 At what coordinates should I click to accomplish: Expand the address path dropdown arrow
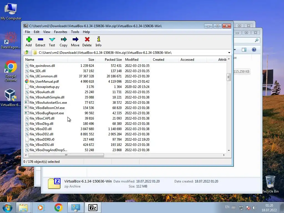tap(229, 53)
